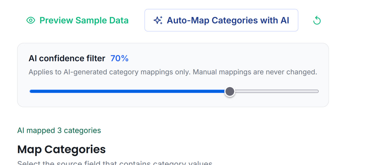Click the sparkle icon in Auto-Map button
The width and height of the screenshot is (387, 165).
[158, 20]
